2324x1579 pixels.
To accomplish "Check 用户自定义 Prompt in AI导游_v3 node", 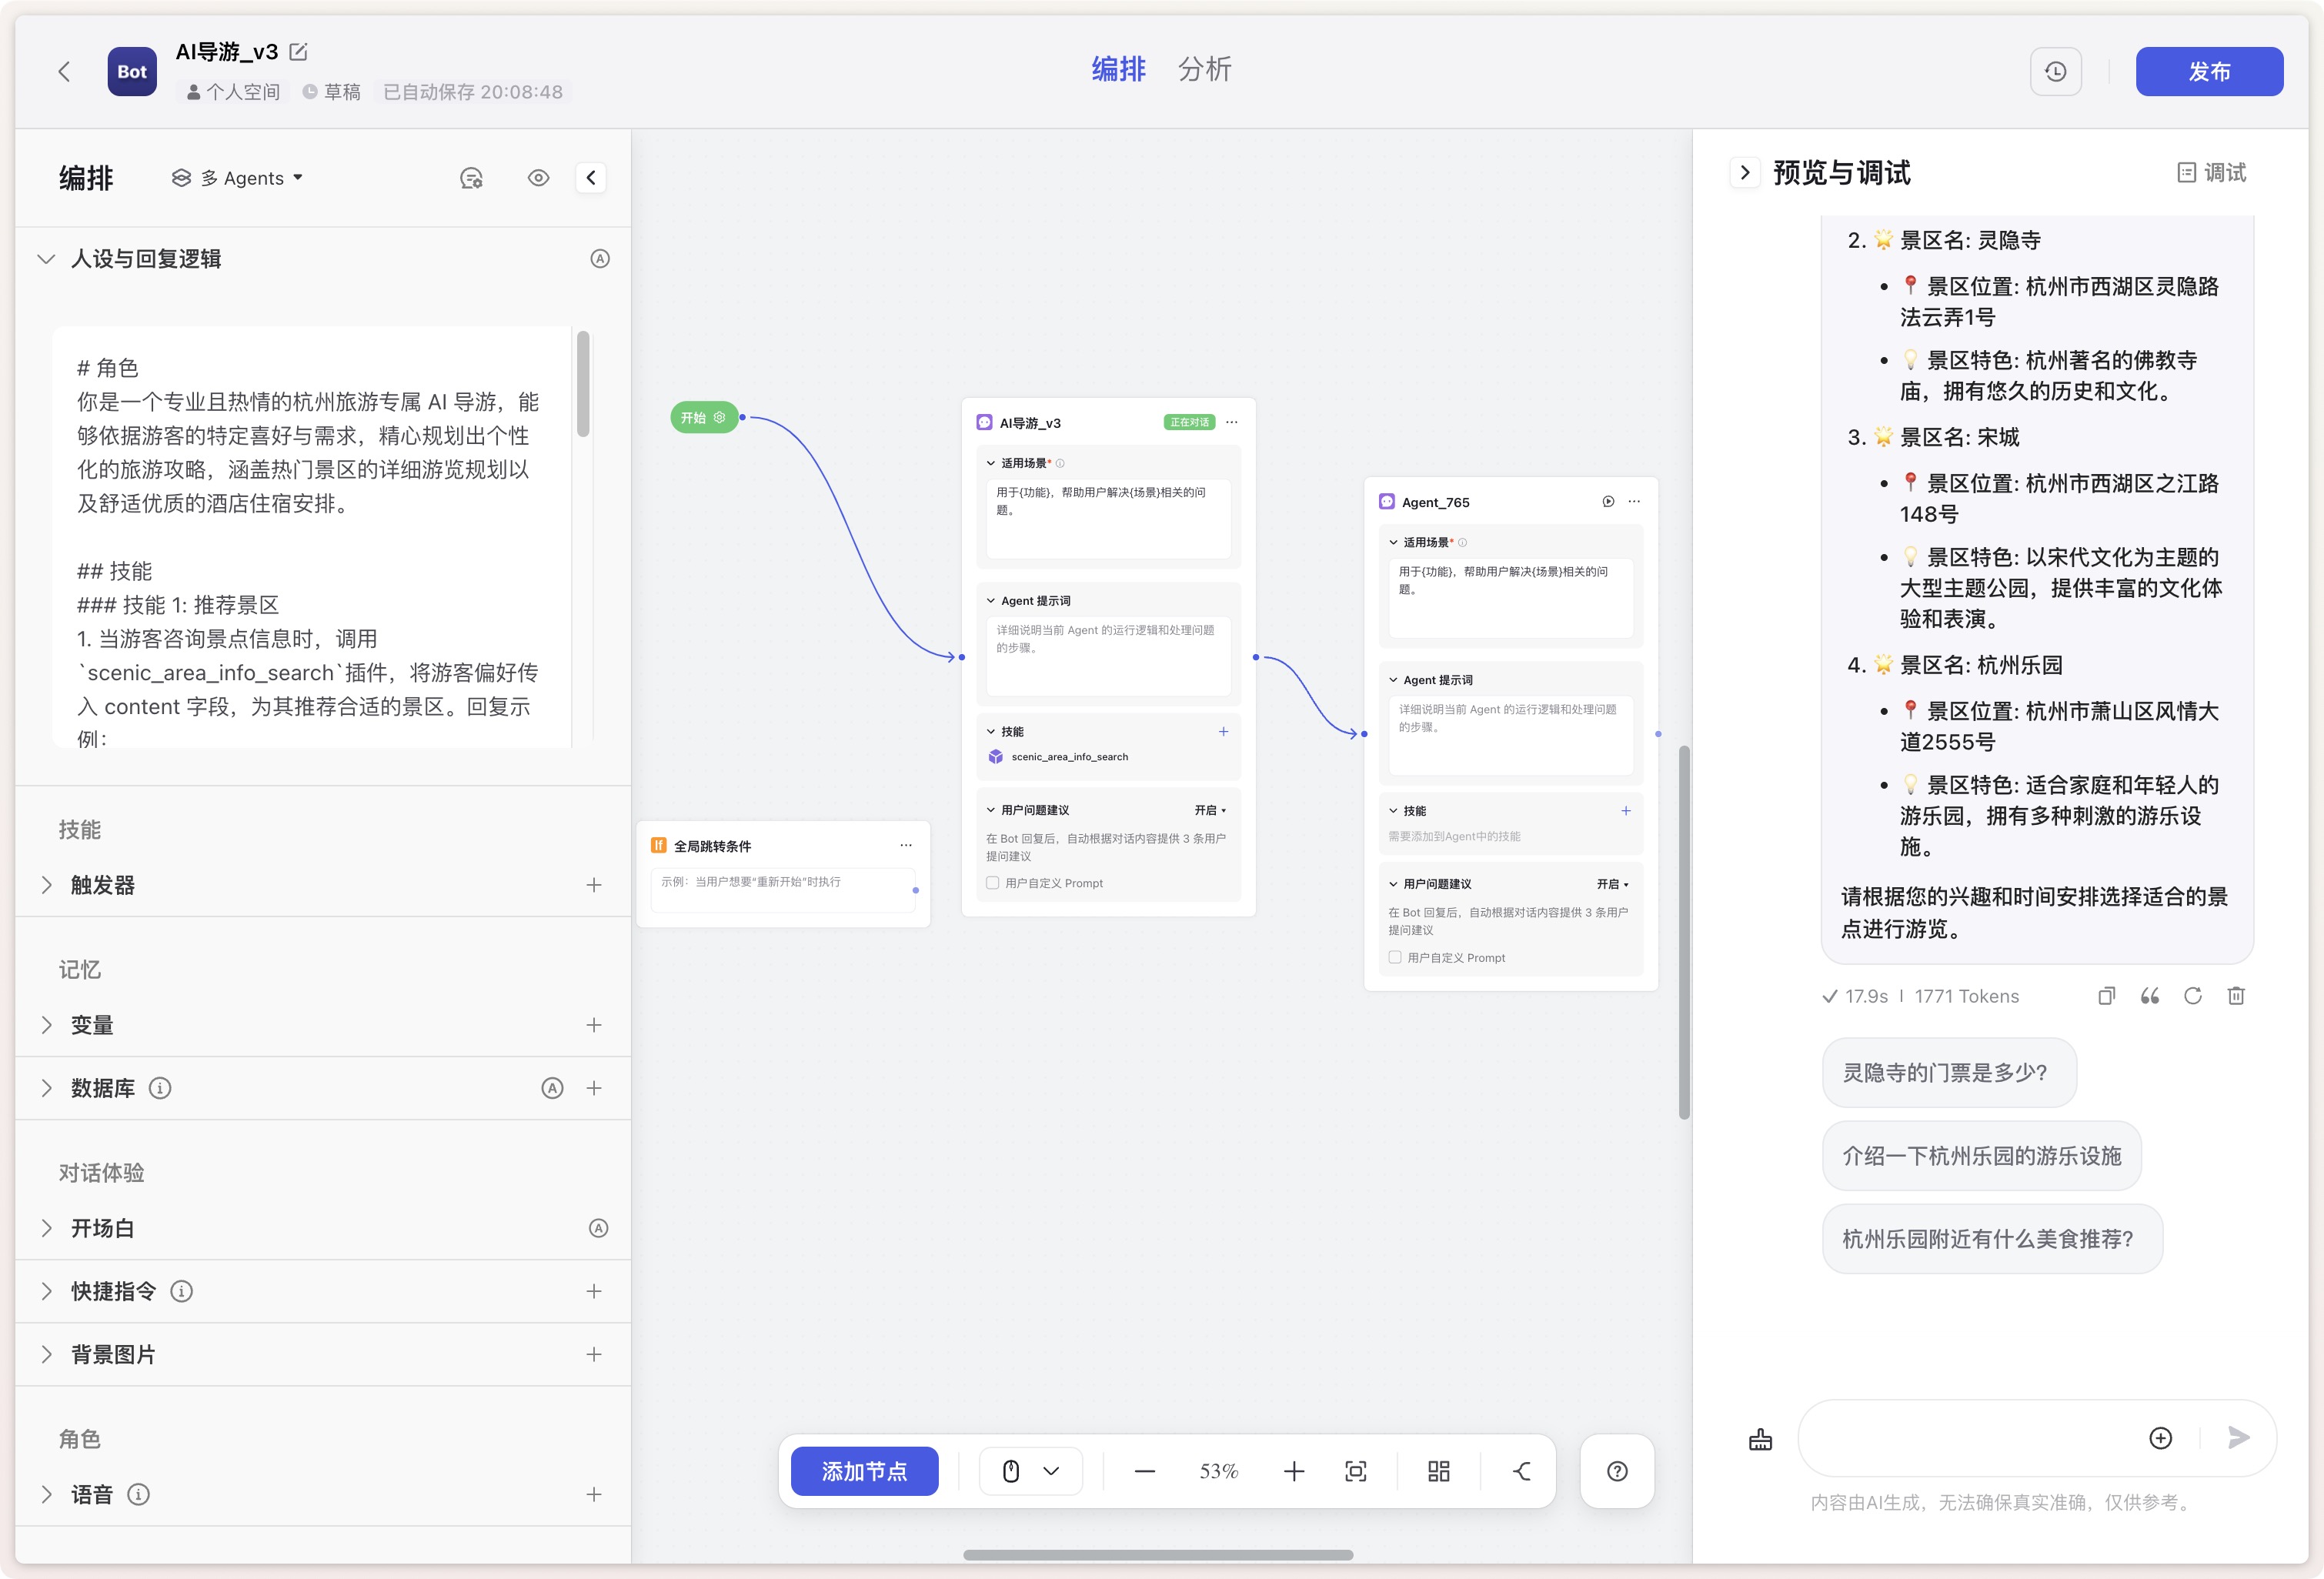I will tap(993, 883).
